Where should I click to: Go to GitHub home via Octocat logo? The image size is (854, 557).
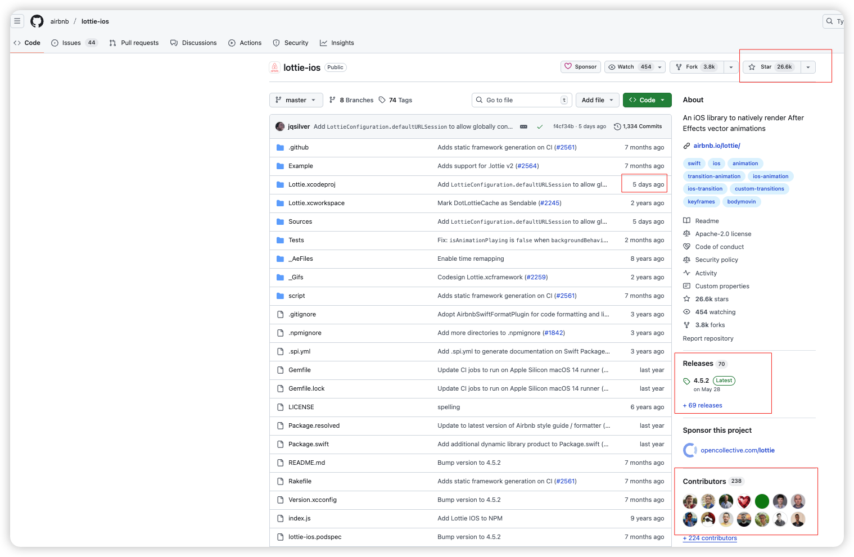[37, 21]
